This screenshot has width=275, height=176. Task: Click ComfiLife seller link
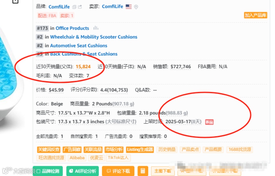coord(112,7)
